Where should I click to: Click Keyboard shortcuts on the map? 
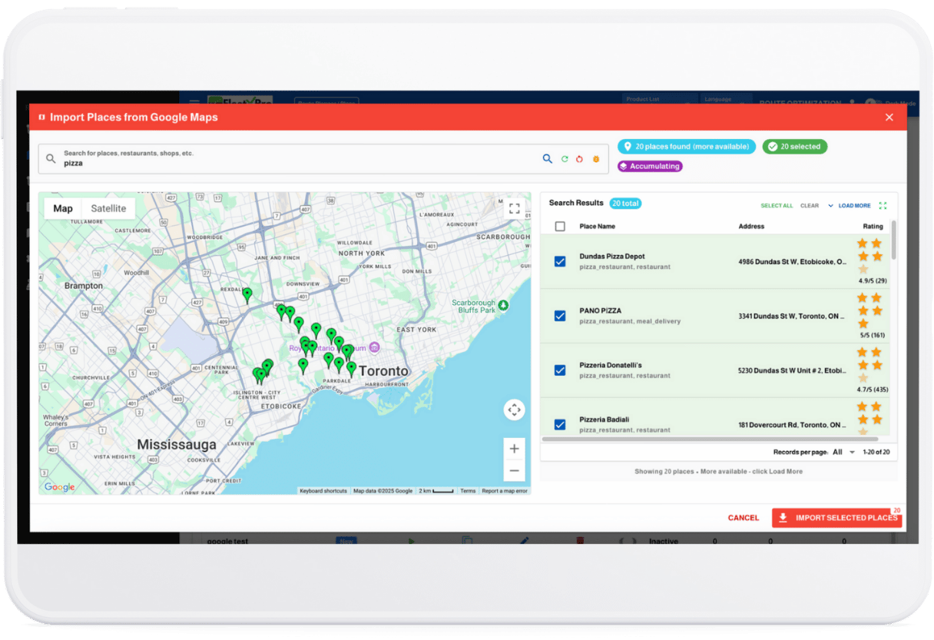(x=323, y=491)
